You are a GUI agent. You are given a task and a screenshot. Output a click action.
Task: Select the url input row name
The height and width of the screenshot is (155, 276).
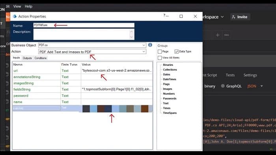(x=15, y=71)
